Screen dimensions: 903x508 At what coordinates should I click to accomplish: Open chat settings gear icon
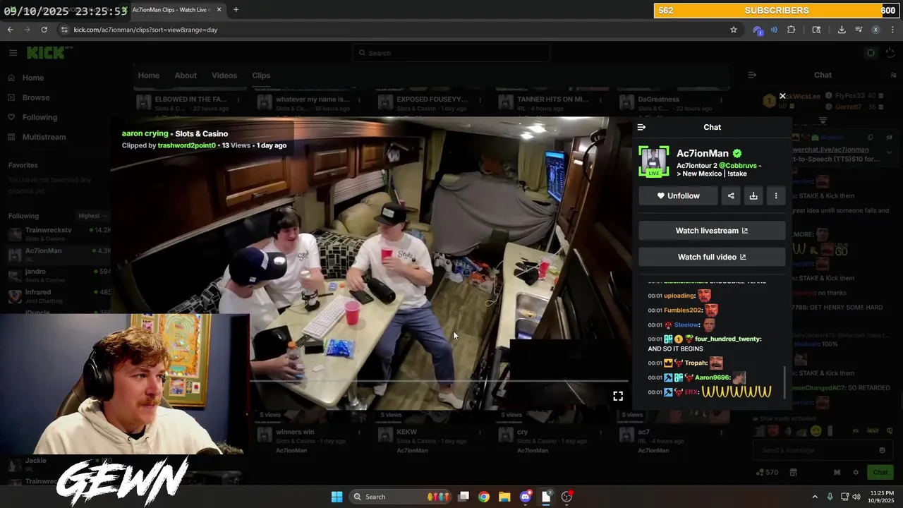[x=856, y=472]
